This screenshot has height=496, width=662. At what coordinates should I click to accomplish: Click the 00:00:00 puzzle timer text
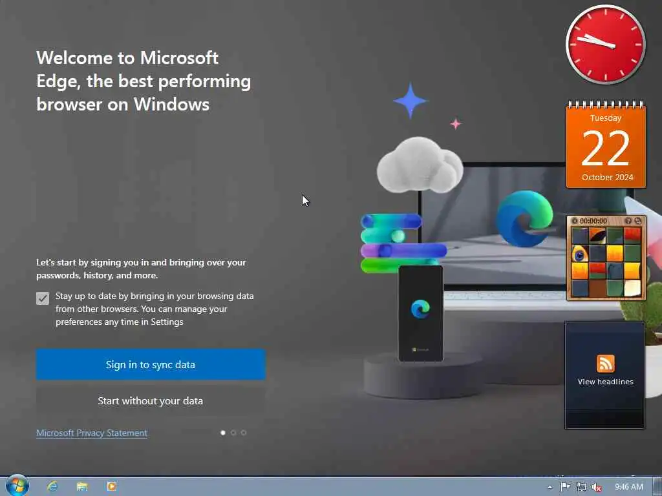tap(593, 221)
